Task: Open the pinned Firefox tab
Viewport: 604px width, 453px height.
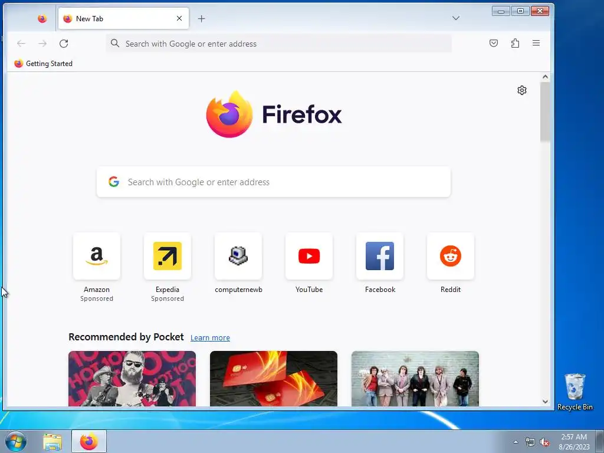Action: (42, 18)
